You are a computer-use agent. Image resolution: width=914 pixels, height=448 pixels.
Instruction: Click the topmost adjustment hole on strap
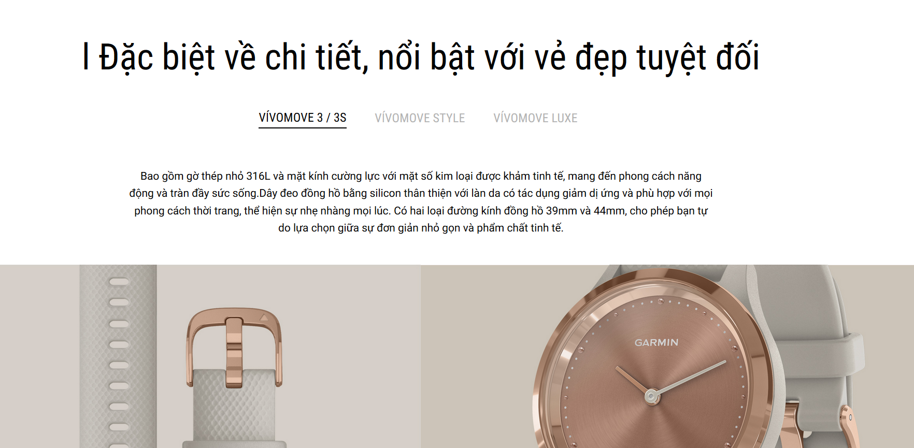coord(119,282)
